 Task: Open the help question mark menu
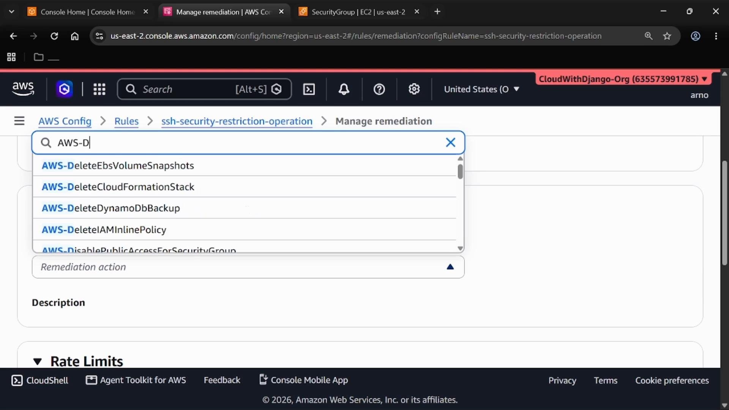tap(379, 89)
